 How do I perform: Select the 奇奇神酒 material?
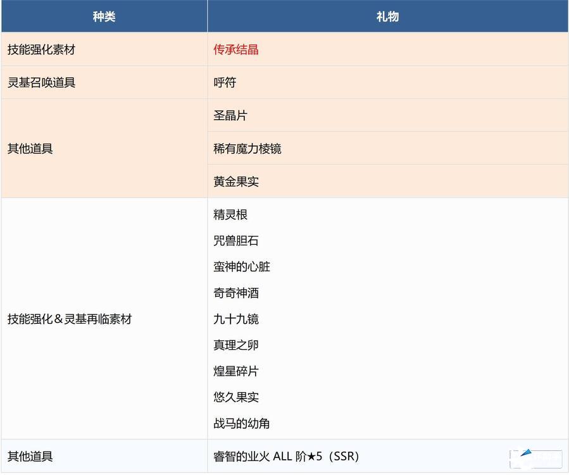[x=236, y=293]
